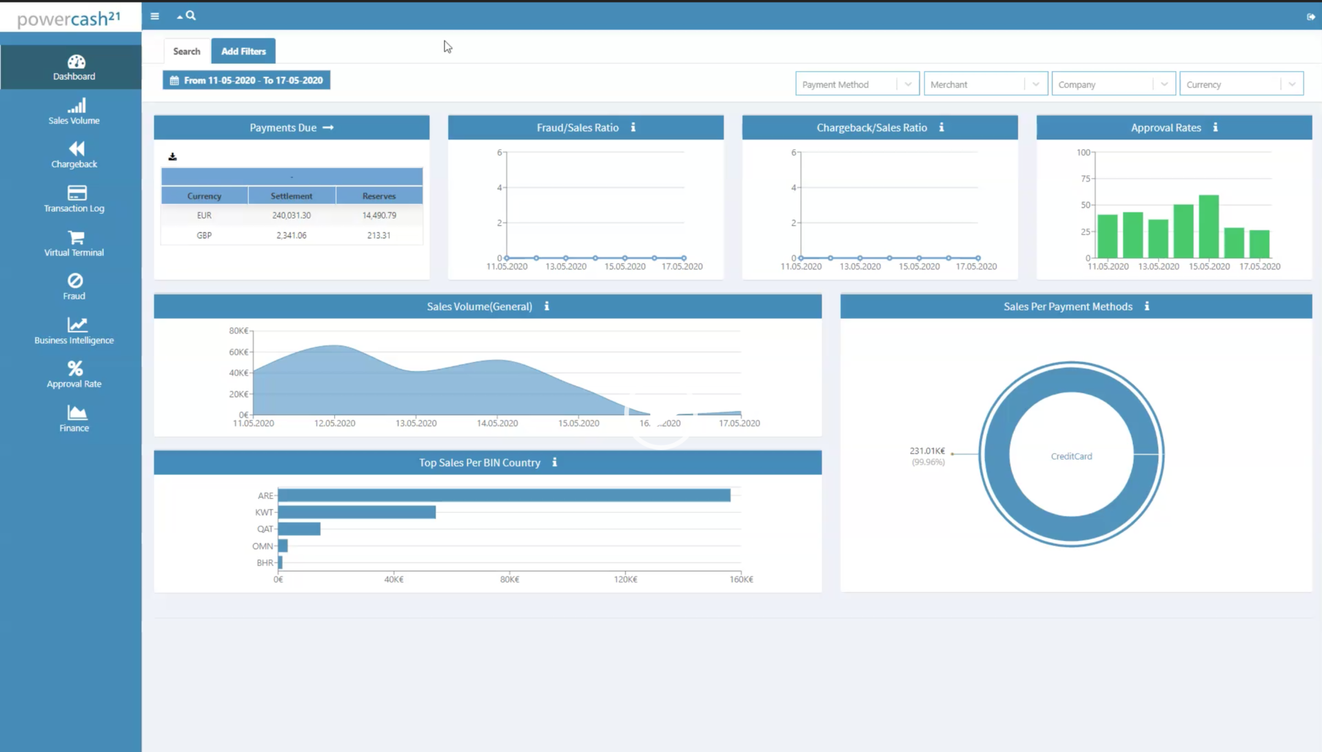Open Fraud monitoring section
This screenshot has height=752, width=1322.
74,286
